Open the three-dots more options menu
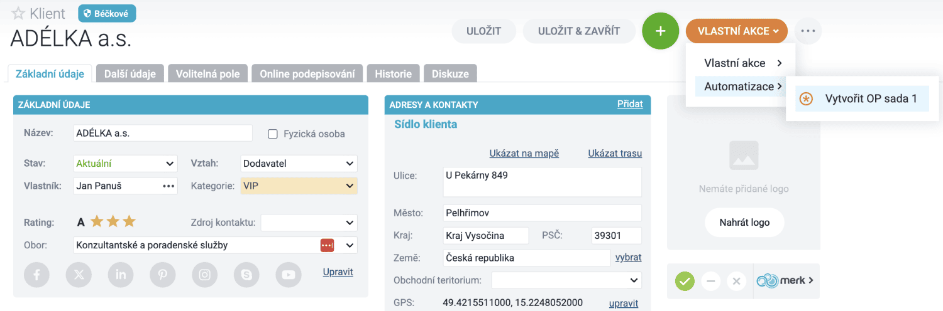The image size is (943, 311). [x=808, y=31]
